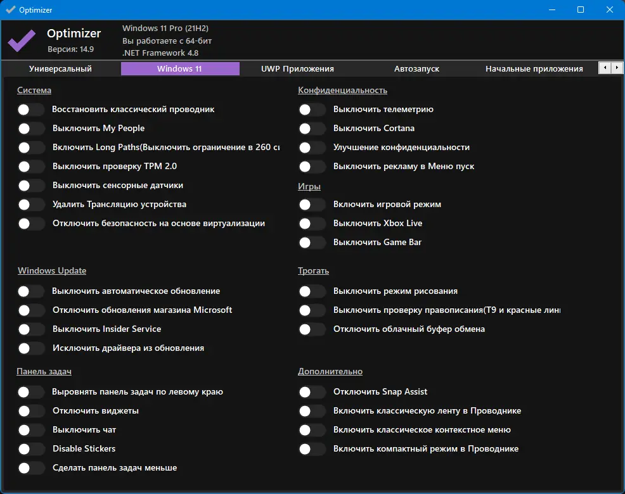Click the Optimizer heading text
Screen dimensions: 625x494
(x=74, y=34)
